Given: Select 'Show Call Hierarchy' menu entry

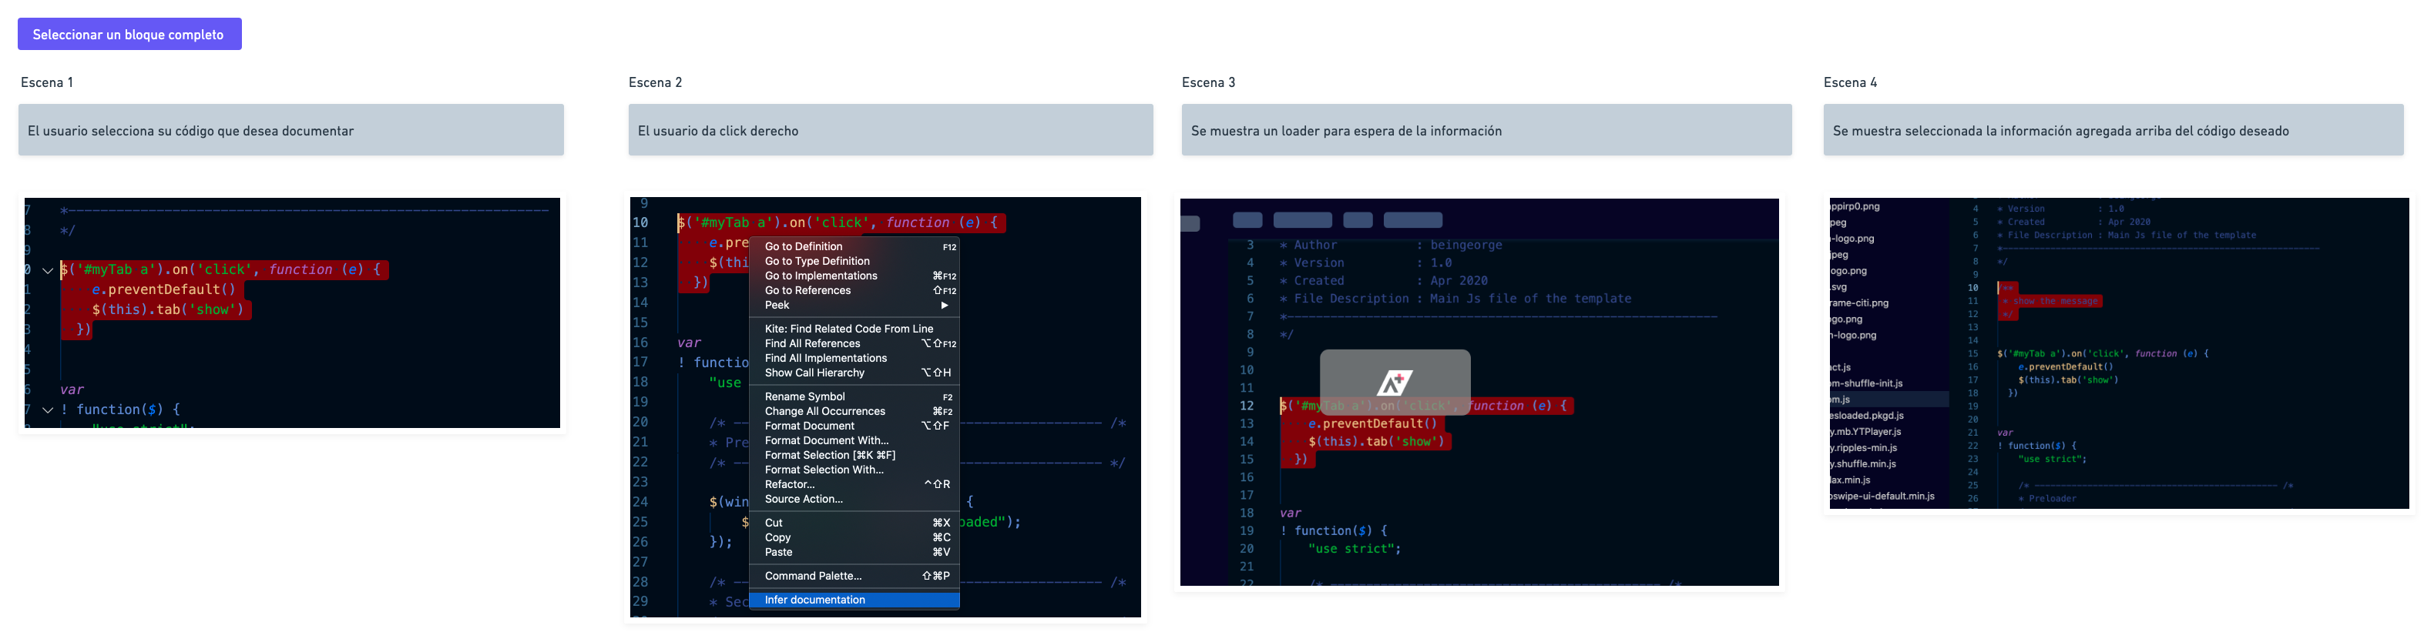Looking at the screenshot, I should 854,373.
